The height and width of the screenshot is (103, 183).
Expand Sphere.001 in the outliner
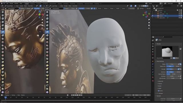click(x=156, y=18)
